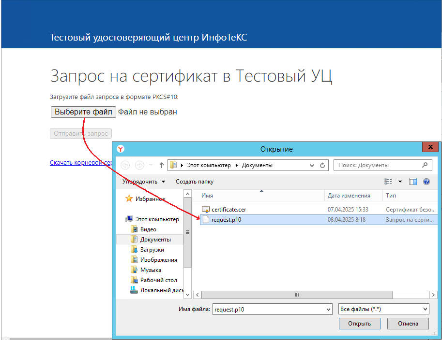Click the Локальный диск drive icon
Image resolution: width=442 pixels, height=340 pixels.
[134, 290]
